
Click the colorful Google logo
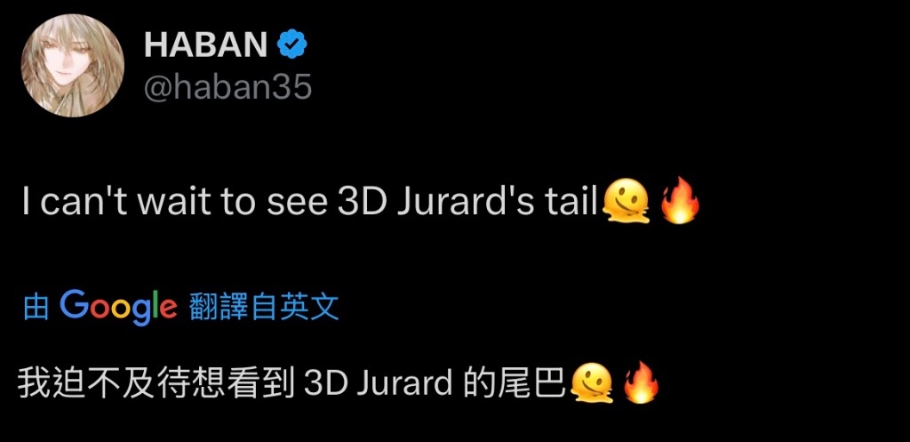(x=118, y=308)
